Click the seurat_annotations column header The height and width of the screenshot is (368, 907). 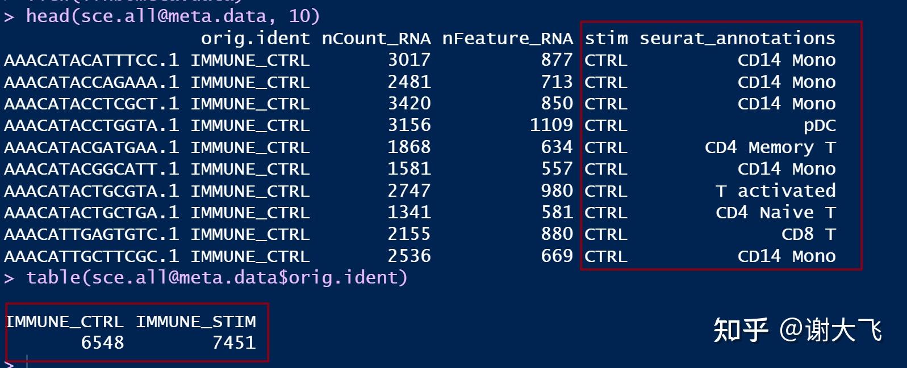pyautogui.click(x=737, y=39)
